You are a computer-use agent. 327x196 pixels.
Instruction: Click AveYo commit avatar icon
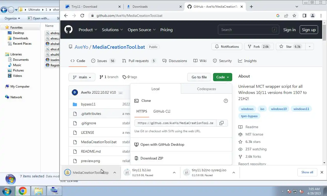pyautogui.click(x=75, y=92)
